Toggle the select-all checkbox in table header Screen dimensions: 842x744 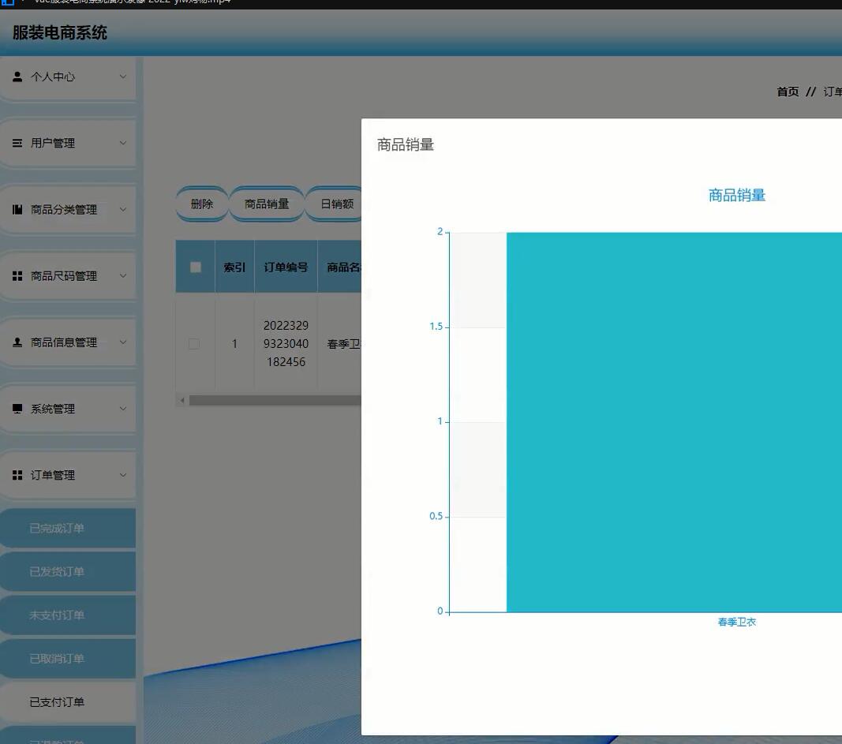[x=196, y=267]
